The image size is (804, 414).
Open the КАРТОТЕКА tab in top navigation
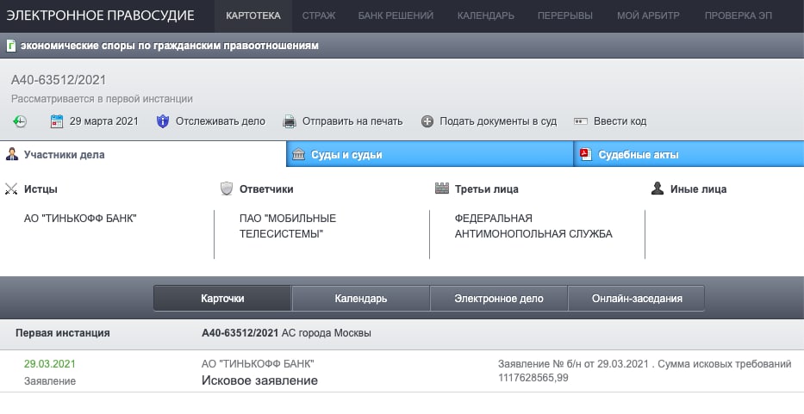[x=253, y=15]
